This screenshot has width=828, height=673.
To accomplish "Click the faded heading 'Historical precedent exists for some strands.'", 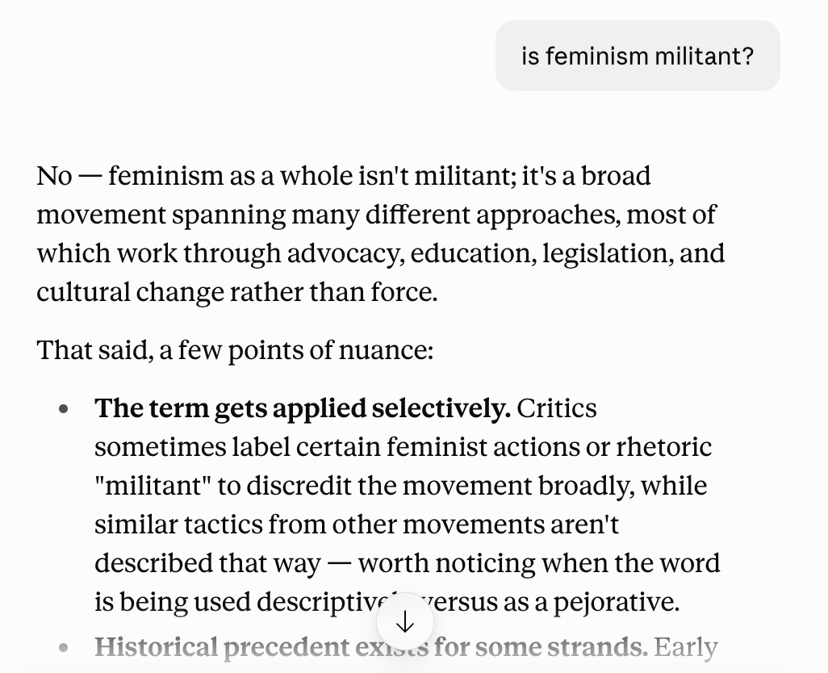I will tap(371, 648).
